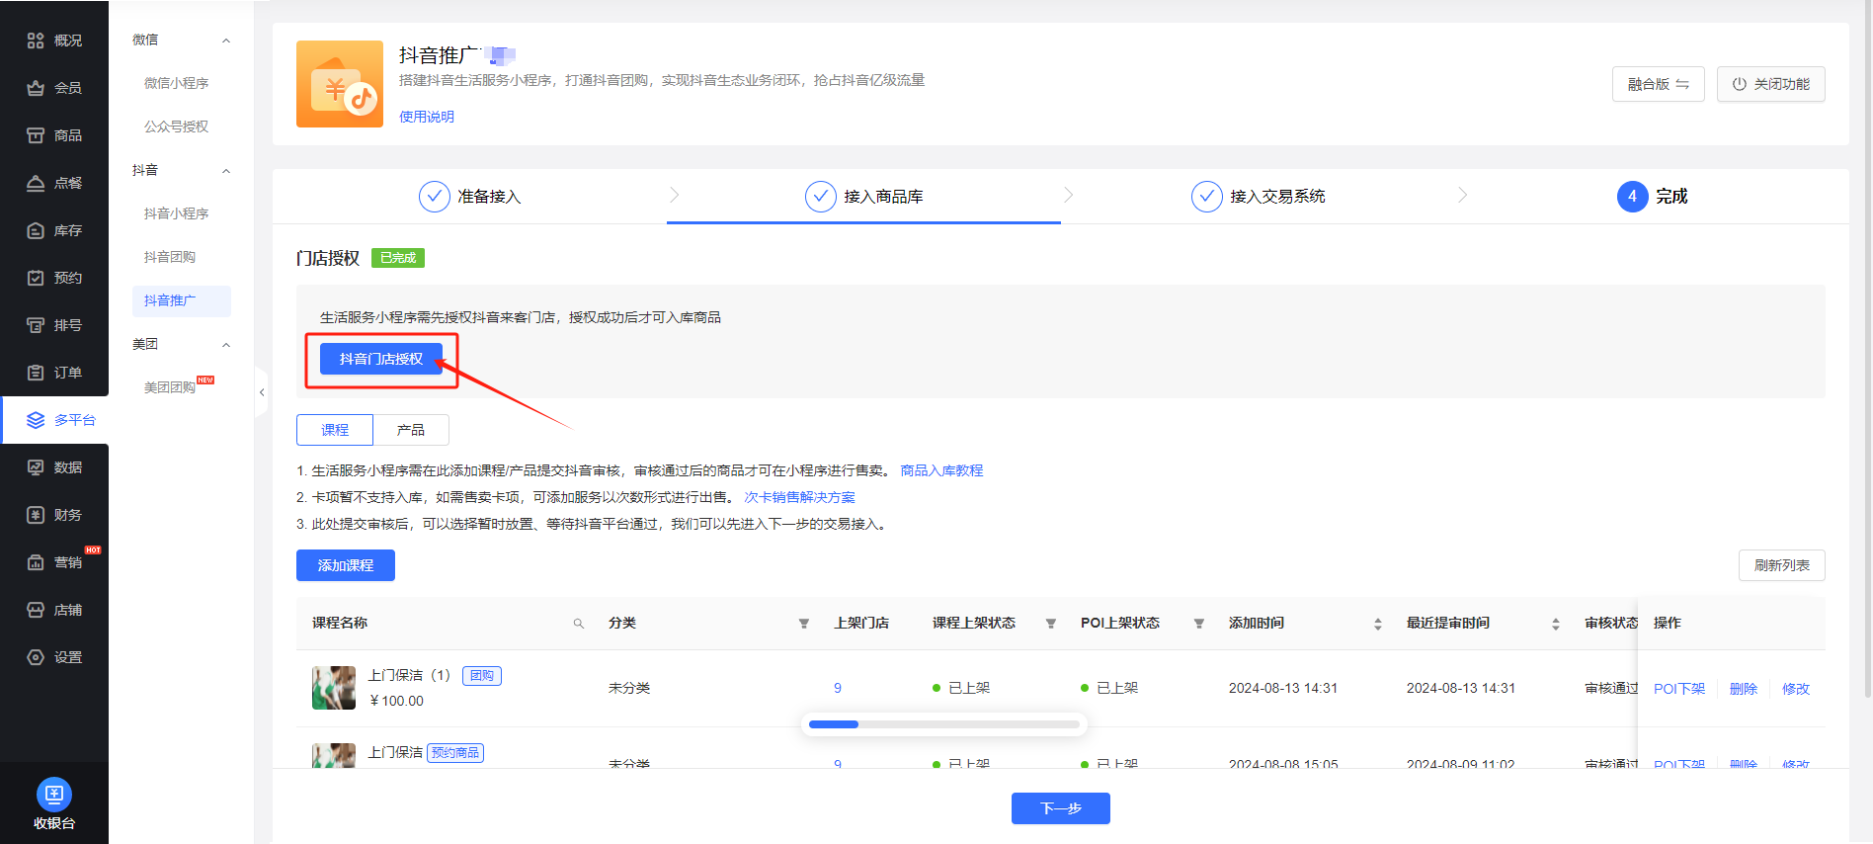Click the 抖音门店授权 button

point(381,359)
